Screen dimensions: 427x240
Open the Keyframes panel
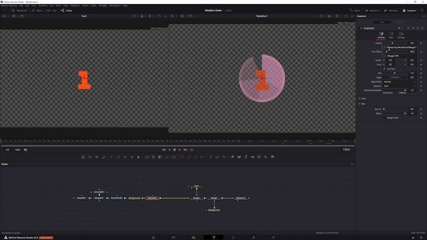tap(372, 11)
